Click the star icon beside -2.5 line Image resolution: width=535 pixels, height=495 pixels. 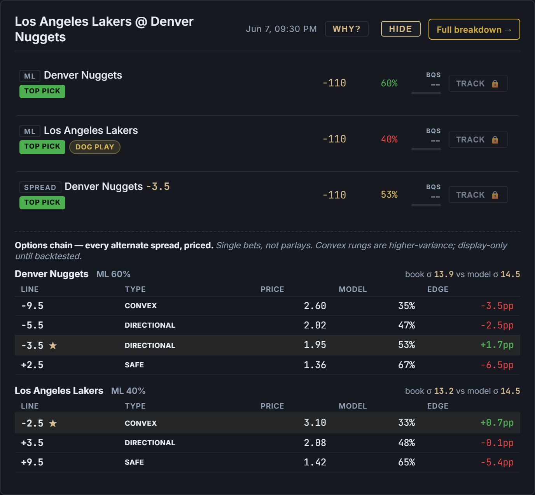53,423
